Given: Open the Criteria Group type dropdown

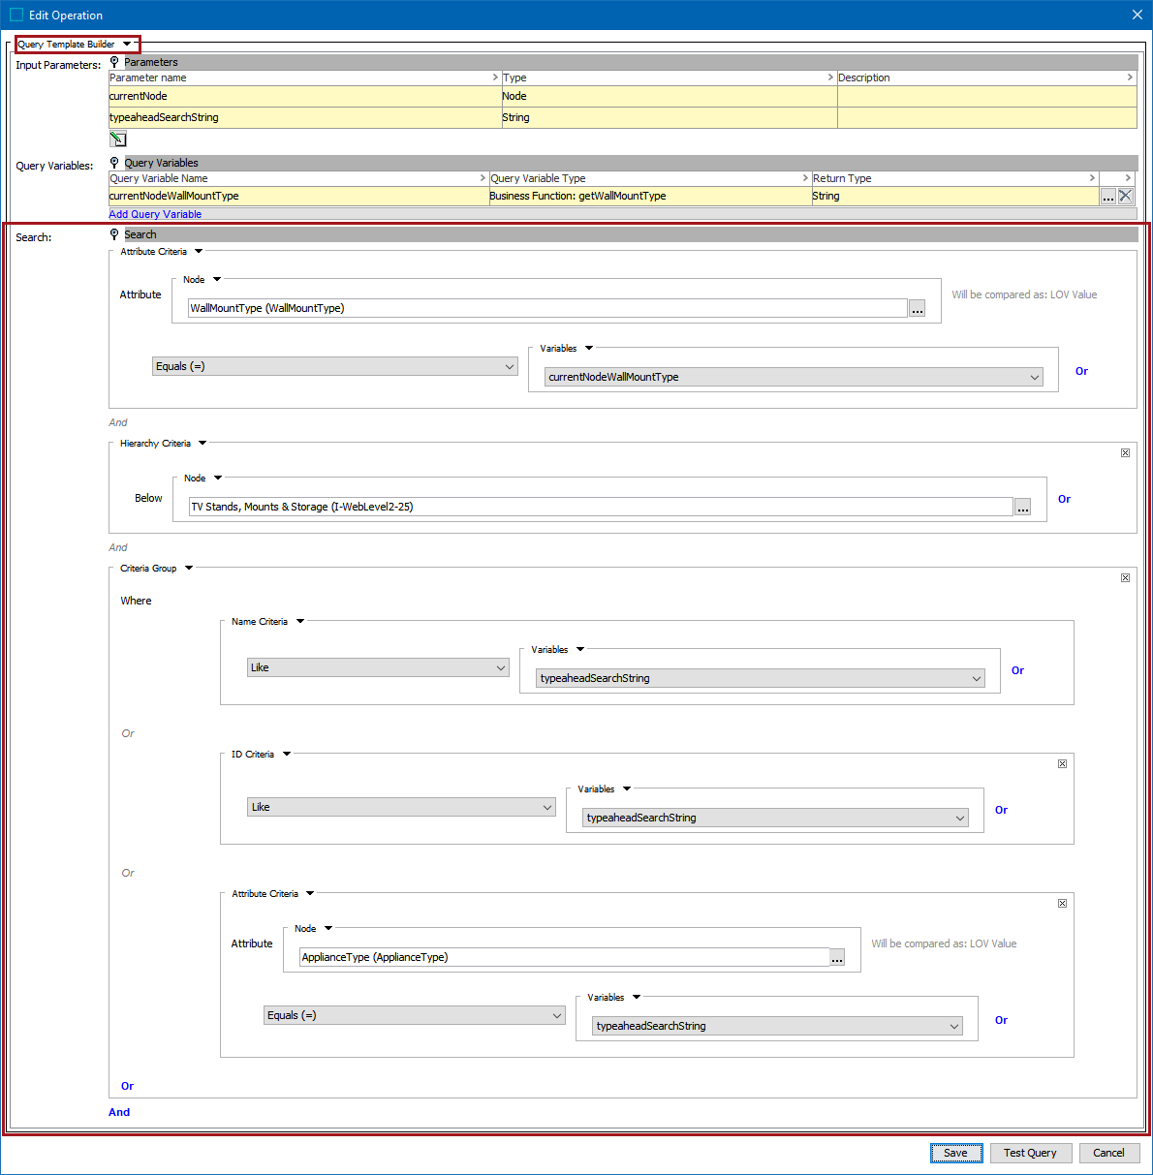Looking at the screenshot, I should (189, 568).
